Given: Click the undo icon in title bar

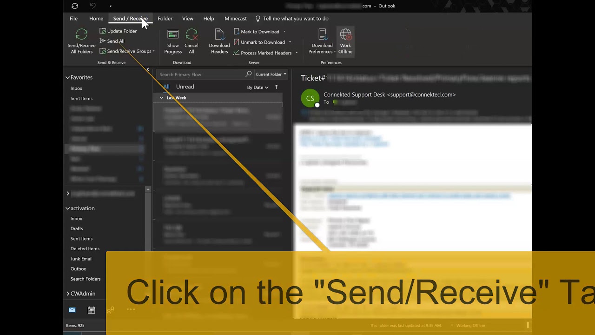Looking at the screenshot, I should point(93,6).
